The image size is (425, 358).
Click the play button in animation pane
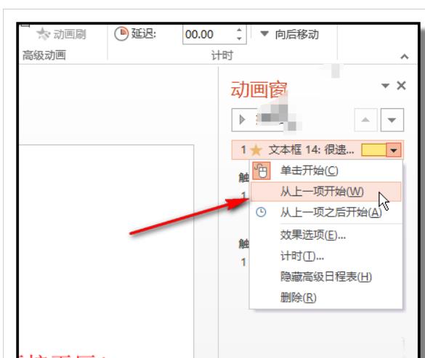pos(243,120)
